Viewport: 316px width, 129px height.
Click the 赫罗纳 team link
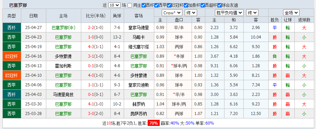click(139, 104)
